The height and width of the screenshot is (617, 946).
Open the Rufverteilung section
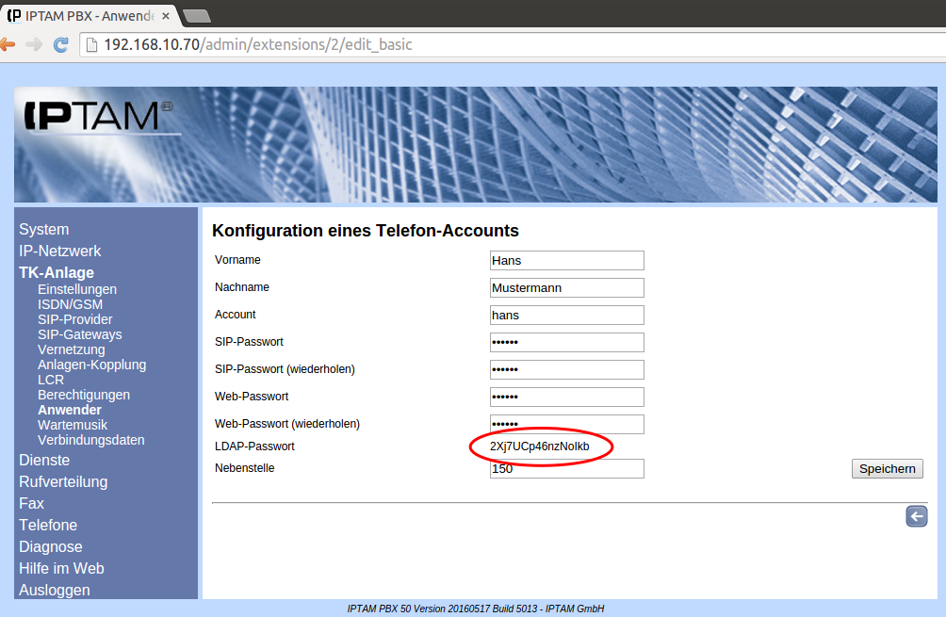tap(63, 481)
